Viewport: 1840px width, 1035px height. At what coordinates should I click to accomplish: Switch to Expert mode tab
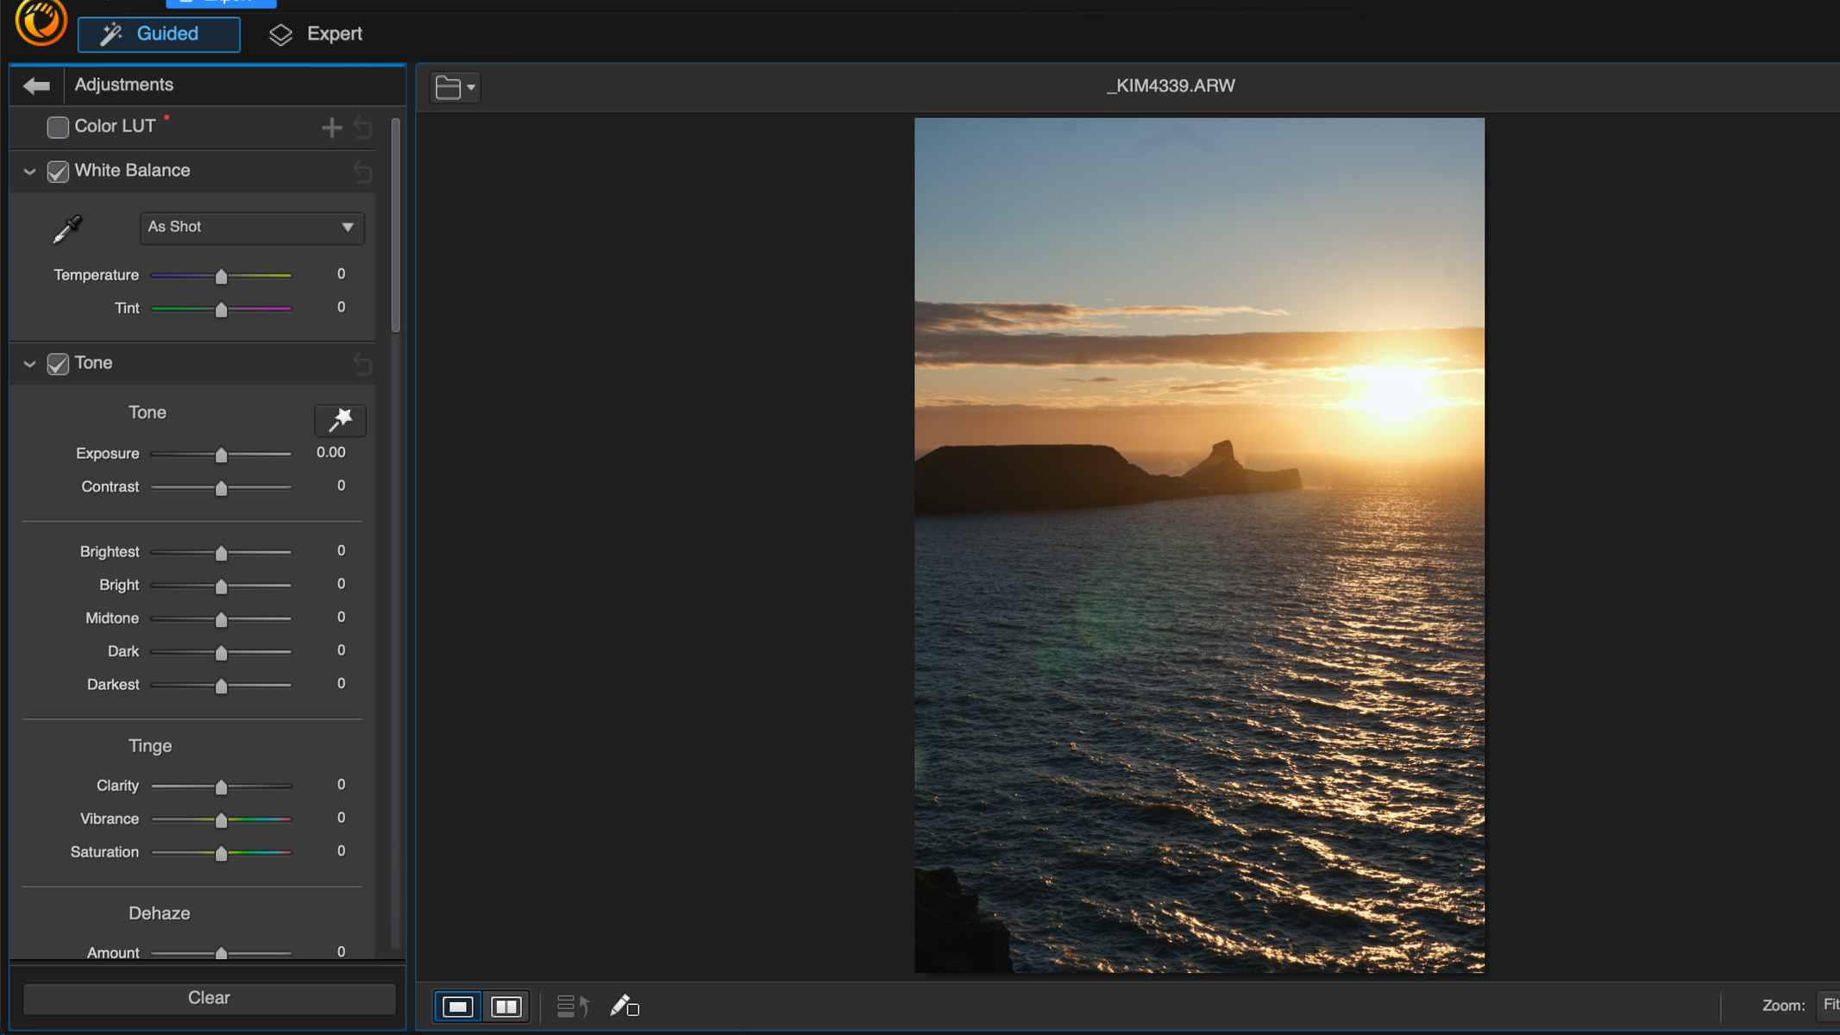316,34
